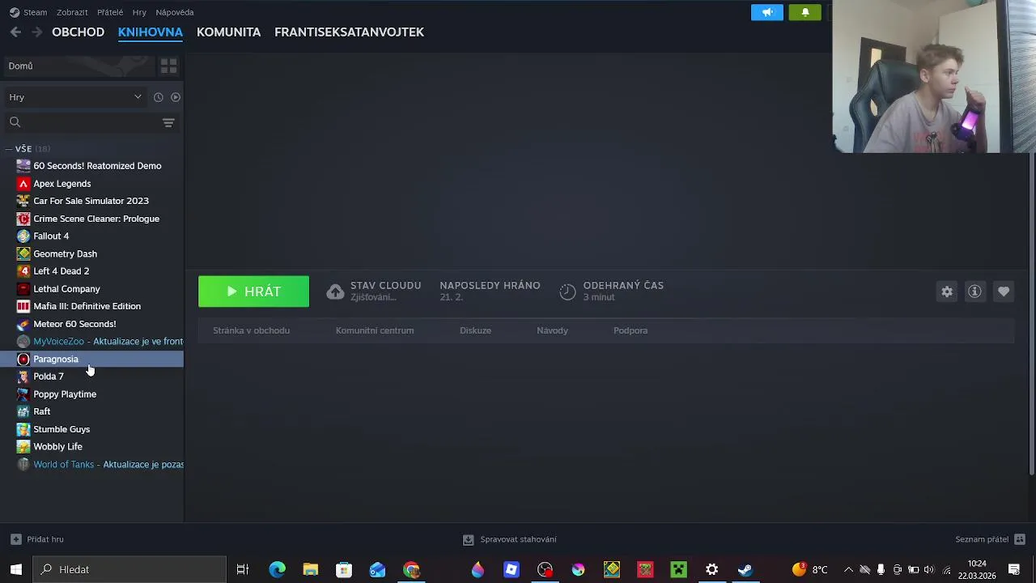Image resolution: width=1036 pixels, height=583 pixels.
Task: Go to KNIHOVNA tab
Action: click(x=151, y=32)
